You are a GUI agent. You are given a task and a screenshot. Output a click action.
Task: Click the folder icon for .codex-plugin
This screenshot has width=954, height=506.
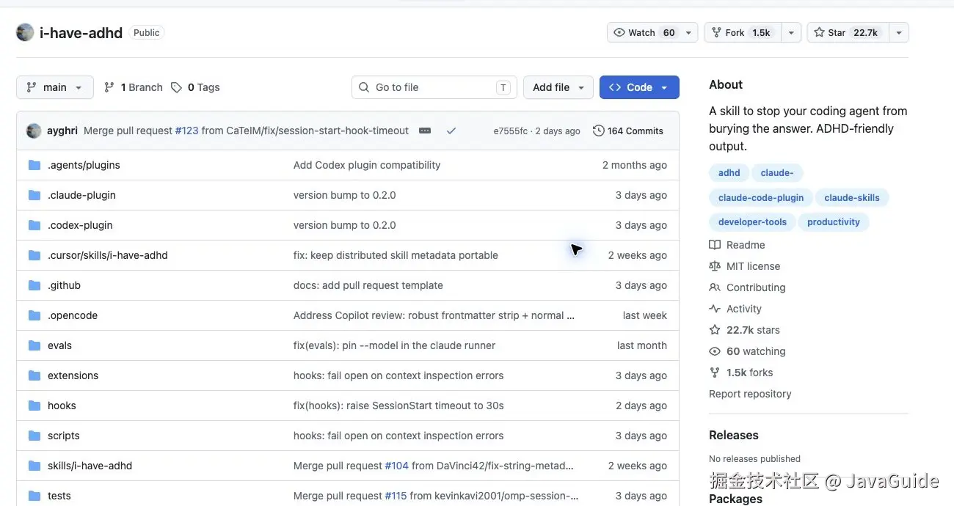pyautogui.click(x=34, y=225)
